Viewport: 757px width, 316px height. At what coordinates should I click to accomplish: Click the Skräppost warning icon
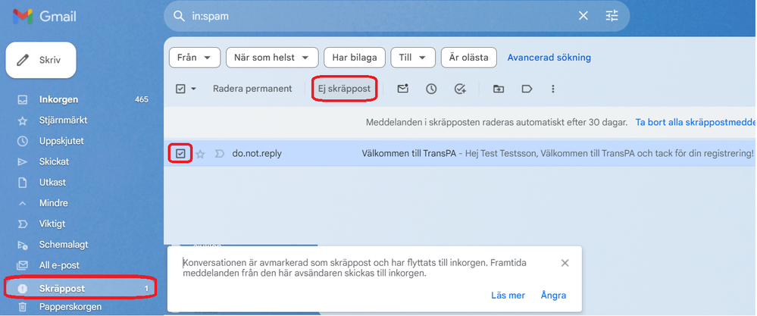22,289
